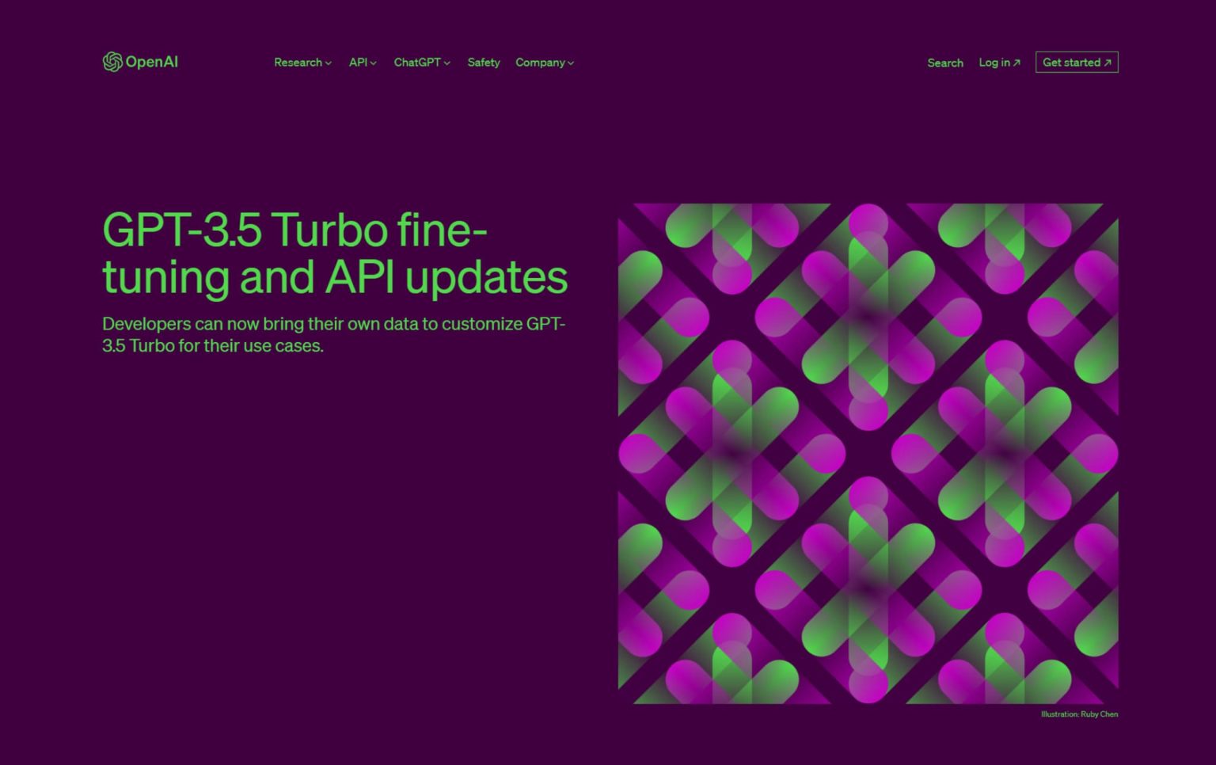Click the subtitle about customizing GPT-3.5 Turbo
Viewport: 1216px width, 765px height.
coord(333,334)
